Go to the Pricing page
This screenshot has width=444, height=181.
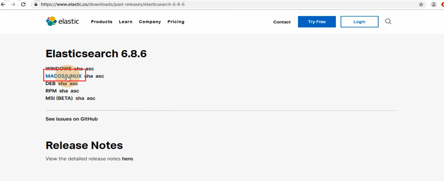click(176, 22)
